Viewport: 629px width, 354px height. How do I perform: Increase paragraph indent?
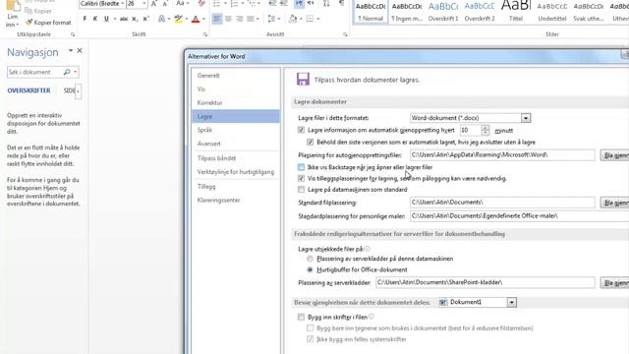click(284, 4)
